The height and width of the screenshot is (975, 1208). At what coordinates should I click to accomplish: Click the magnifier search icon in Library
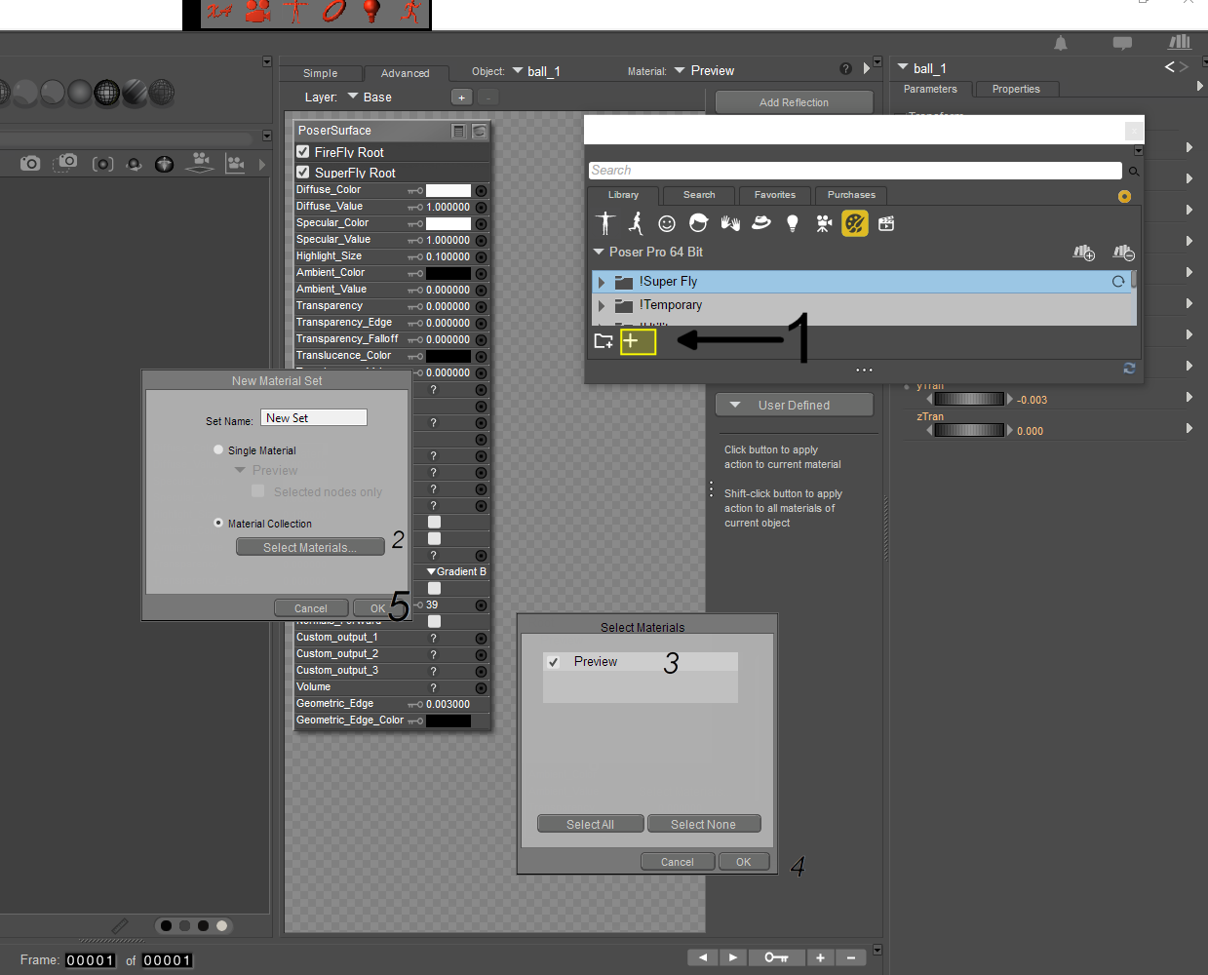pyautogui.click(x=1134, y=172)
